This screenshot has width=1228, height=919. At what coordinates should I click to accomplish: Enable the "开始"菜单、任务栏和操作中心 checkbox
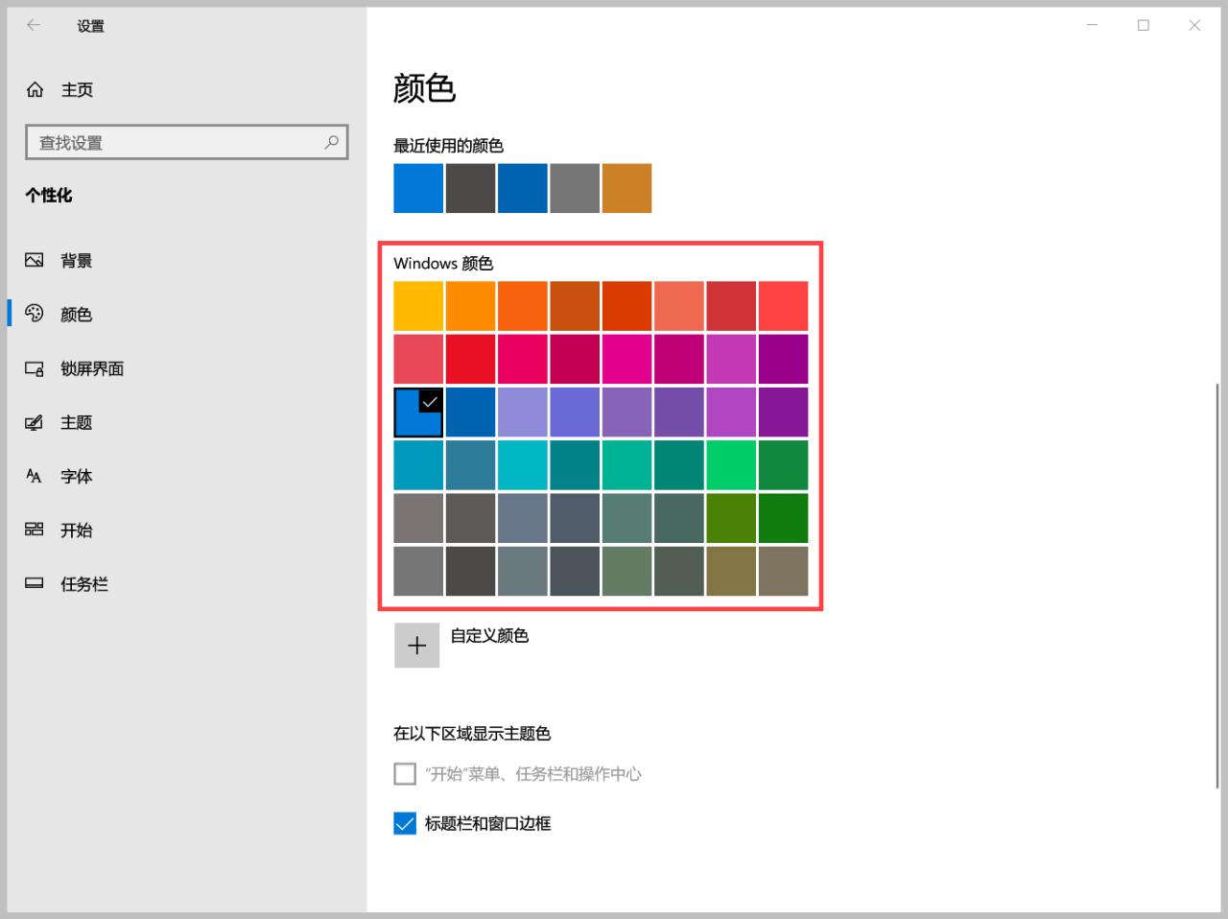pyautogui.click(x=404, y=773)
